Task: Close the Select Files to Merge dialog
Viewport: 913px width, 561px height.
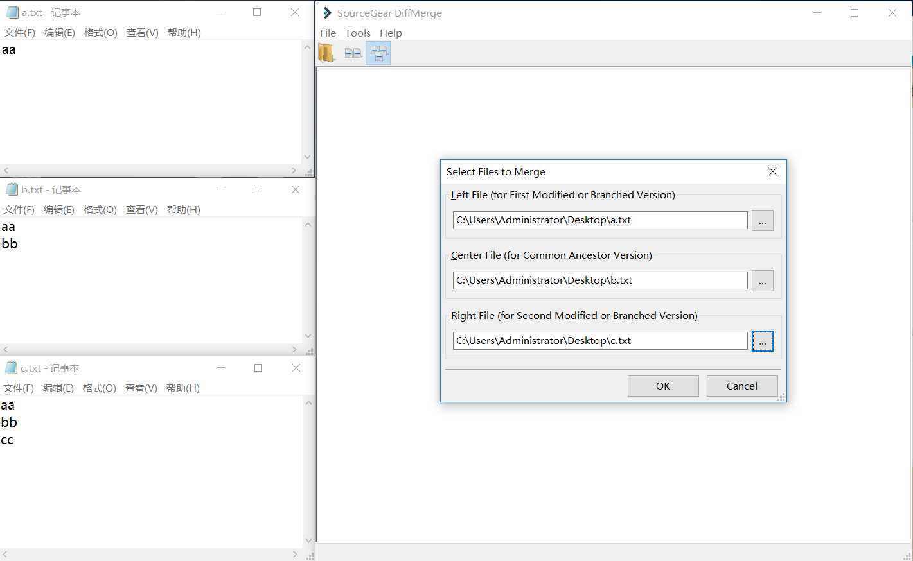Action: [773, 171]
